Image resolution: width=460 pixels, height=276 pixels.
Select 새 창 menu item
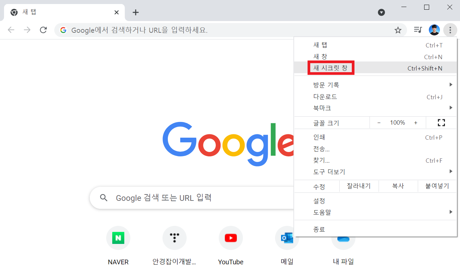(x=376, y=57)
